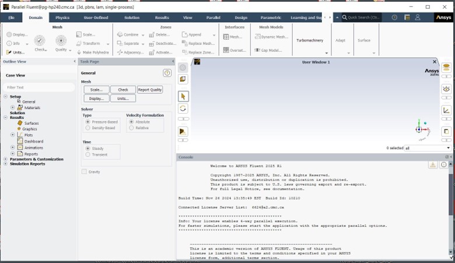This screenshot has height=263, width=455.
Task: Choose the Transient time option
Action: (87, 155)
